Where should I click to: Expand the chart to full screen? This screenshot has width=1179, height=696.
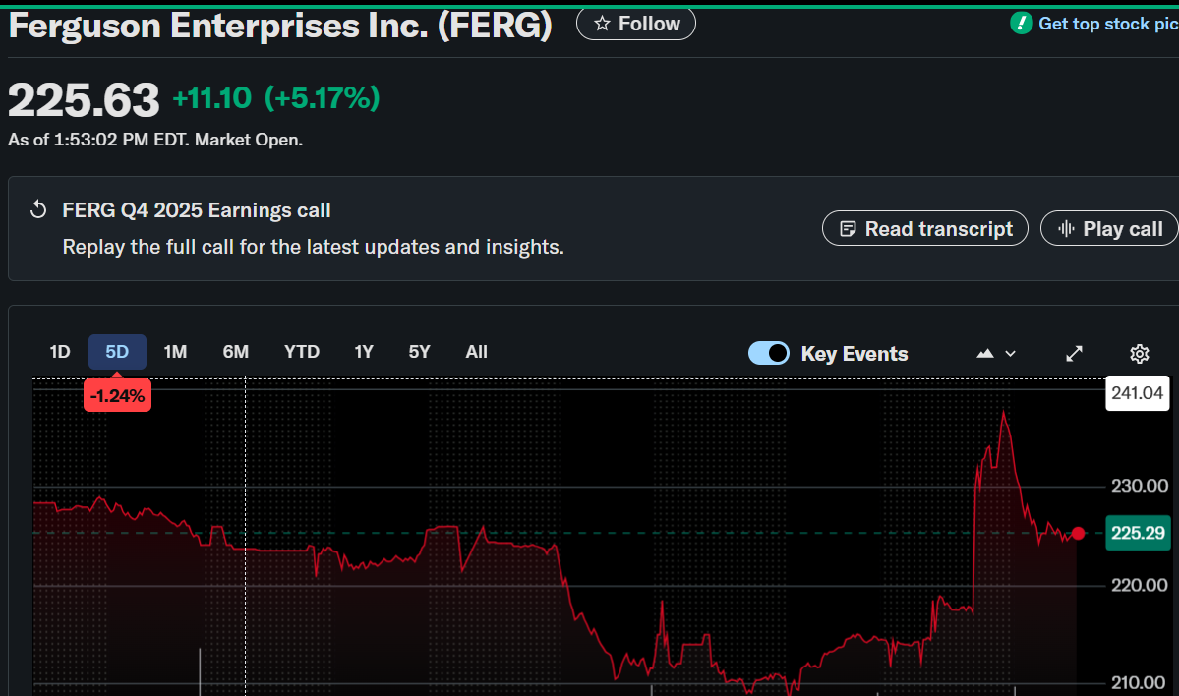point(1075,353)
